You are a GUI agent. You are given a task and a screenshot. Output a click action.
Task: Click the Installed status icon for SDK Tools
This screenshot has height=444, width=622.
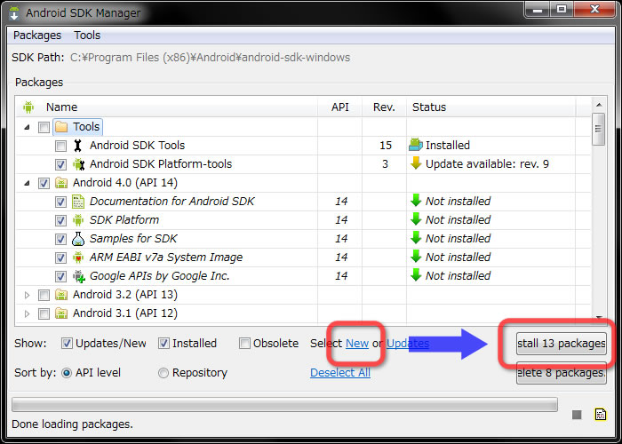click(x=415, y=145)
